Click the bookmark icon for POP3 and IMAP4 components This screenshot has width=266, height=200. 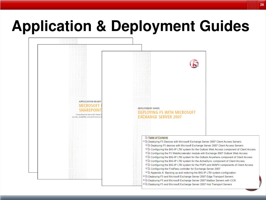149,165
